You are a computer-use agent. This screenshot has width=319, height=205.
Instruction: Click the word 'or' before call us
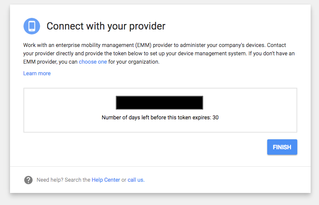pos(124,180)
